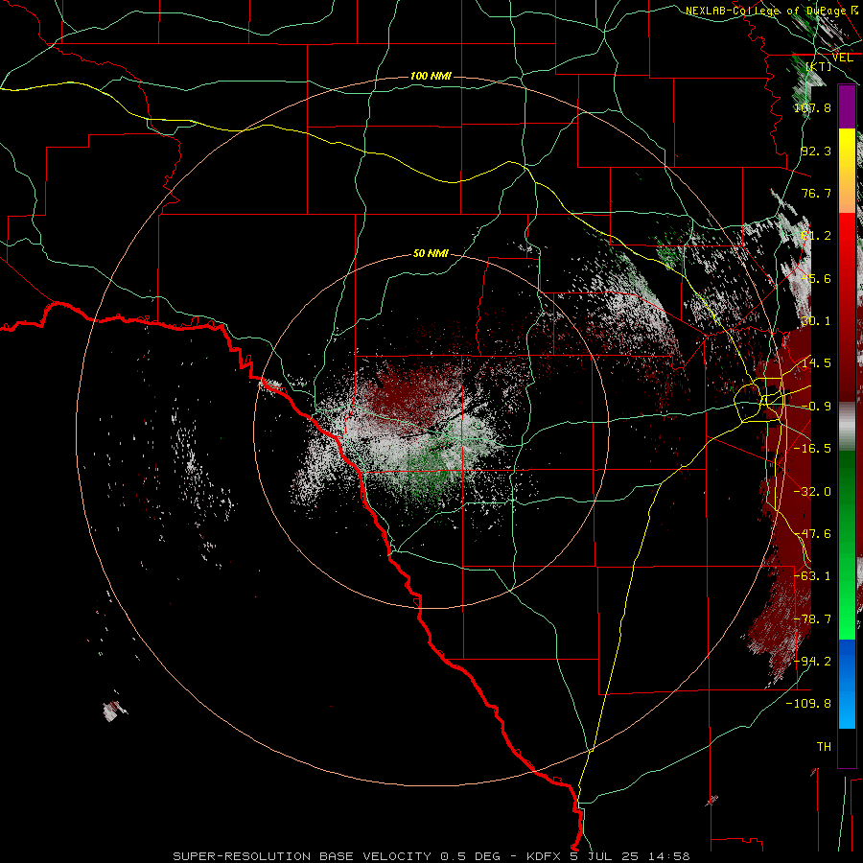Viewport: 863px width, 863px height.
Task: Click the 61.2 velocity scale value
Action: pos(816,236)
